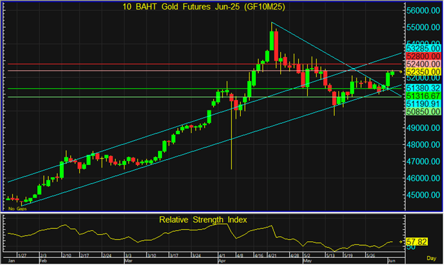The width and height of the screenshot is (444, 265).
Task: Select the red 52800.00 price label
Action: pos(423,56)
